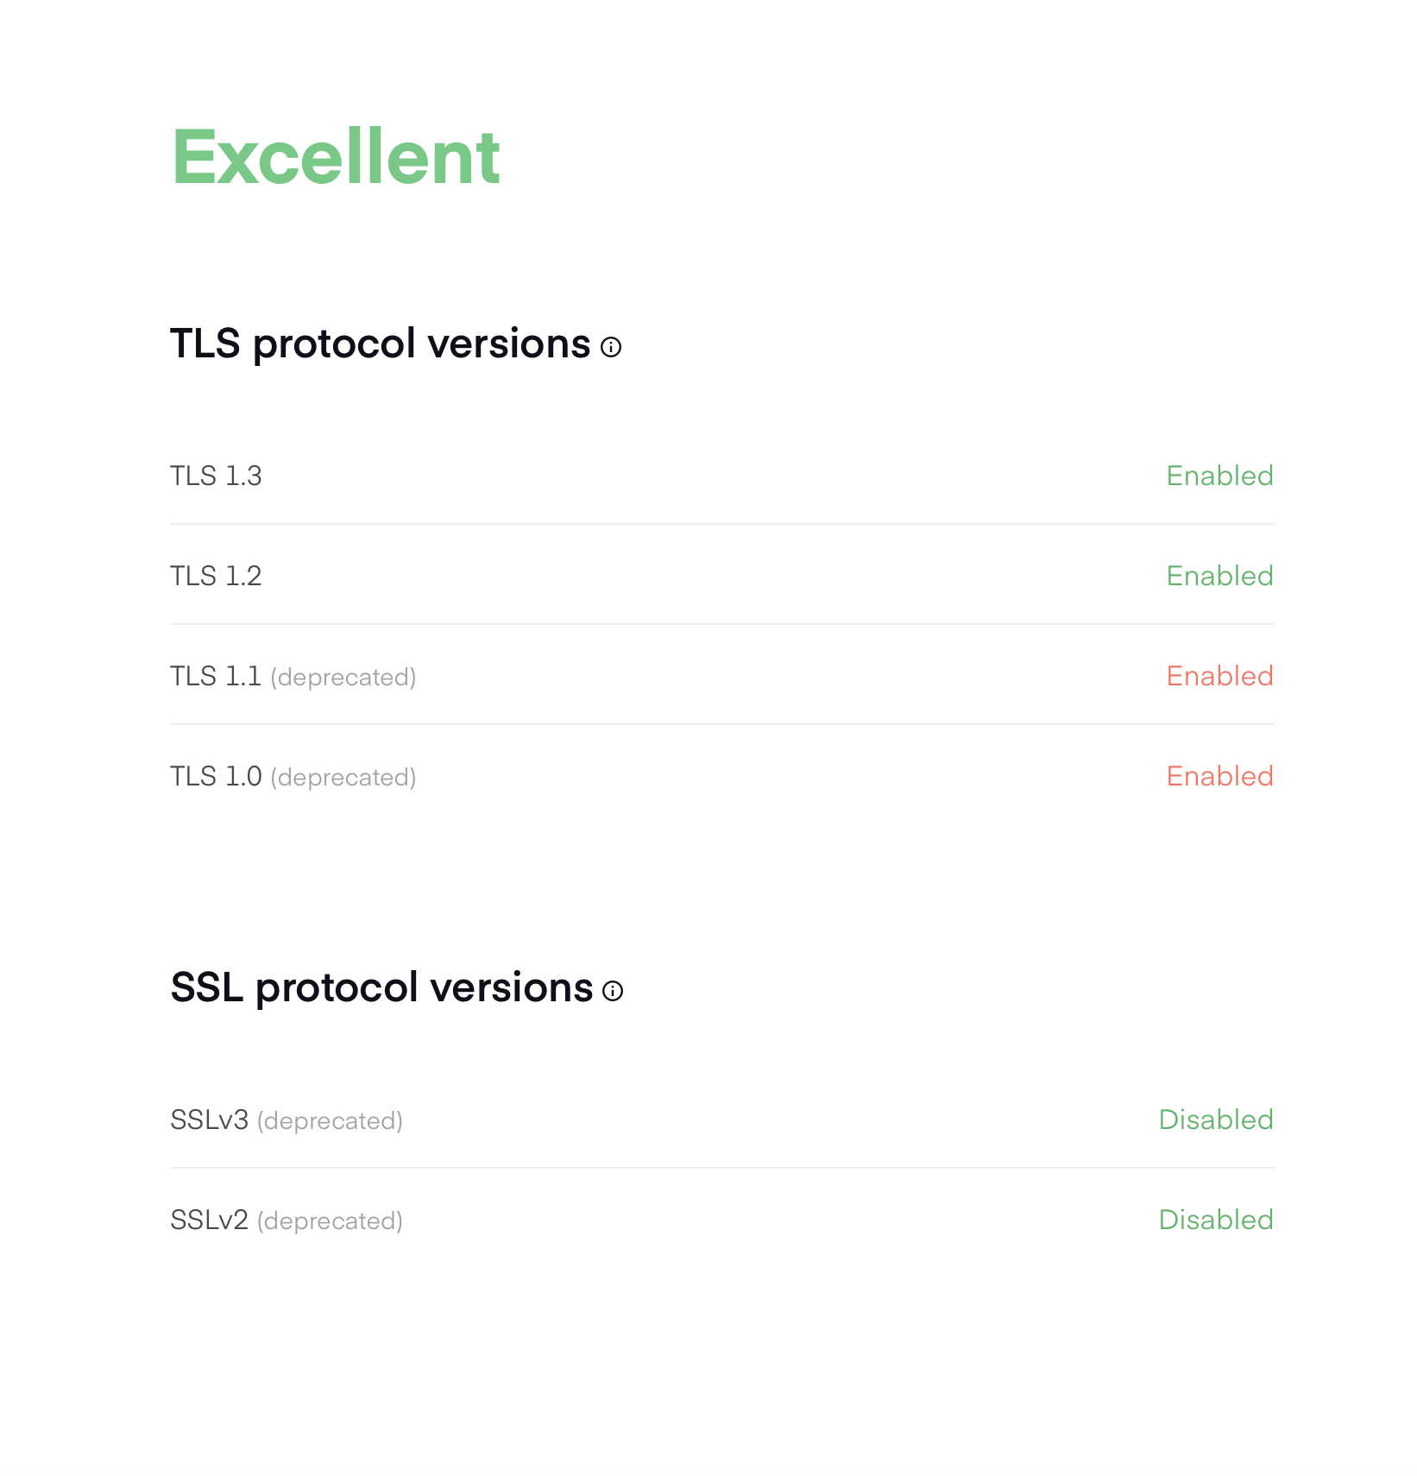
Task: Click the red Enabled status for TLS 1.1
Action: pyautogui.click(x=1220, y=676)
